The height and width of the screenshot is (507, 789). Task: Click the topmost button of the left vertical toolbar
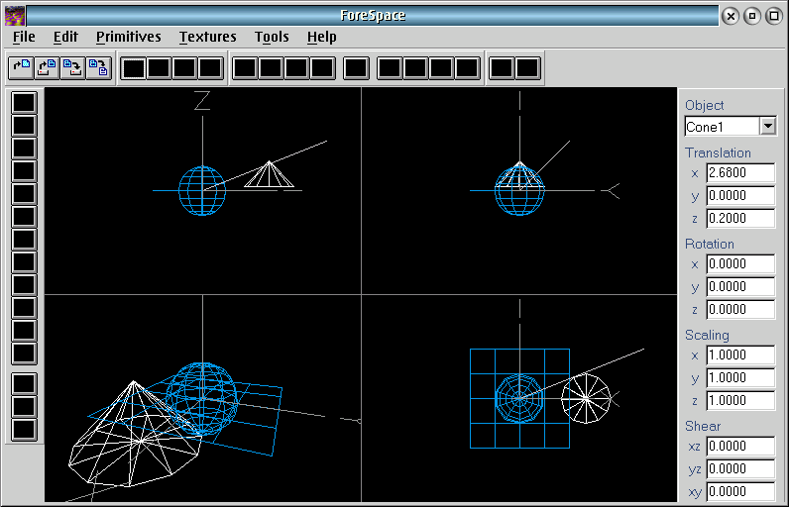[x=24, y=103]
